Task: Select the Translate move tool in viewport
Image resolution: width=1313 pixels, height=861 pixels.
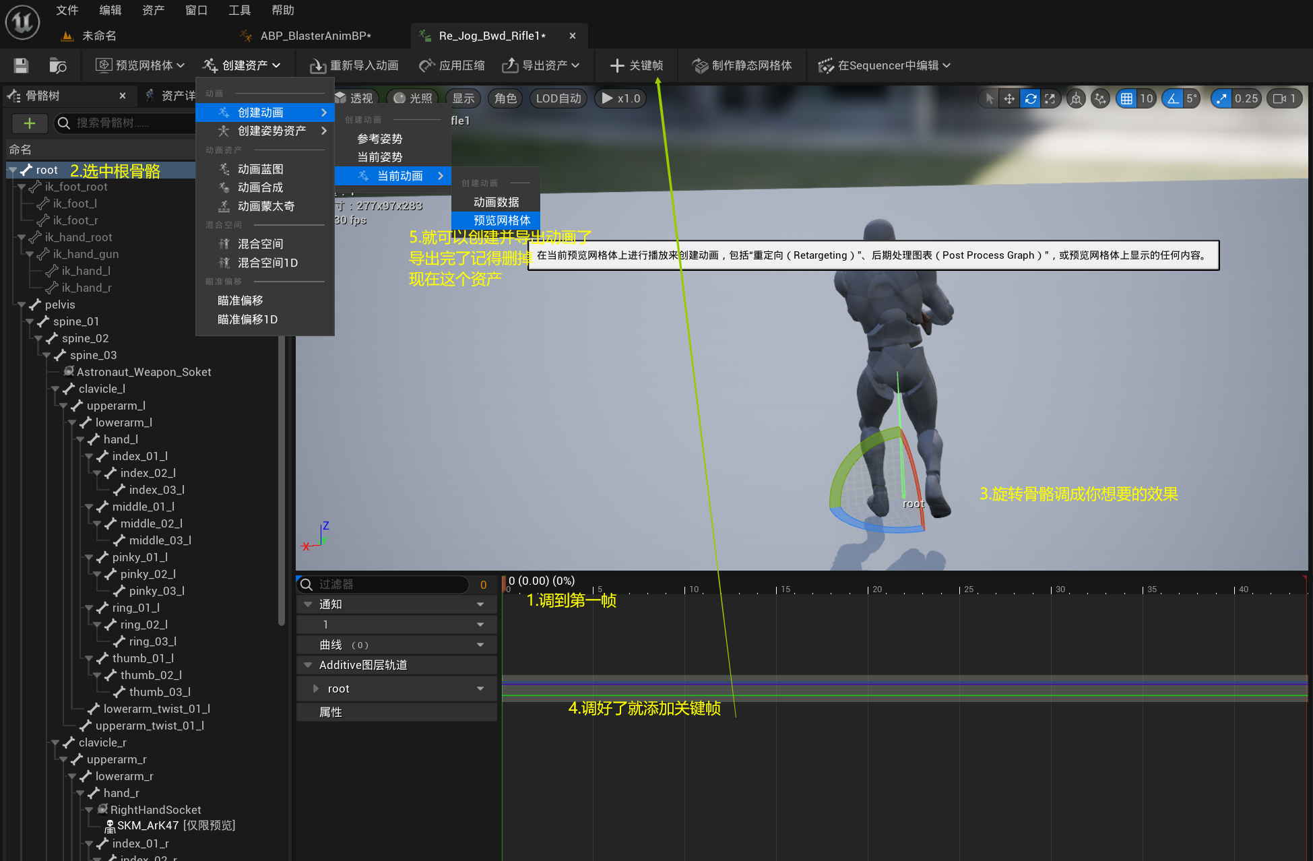Action: [1009, 98]
